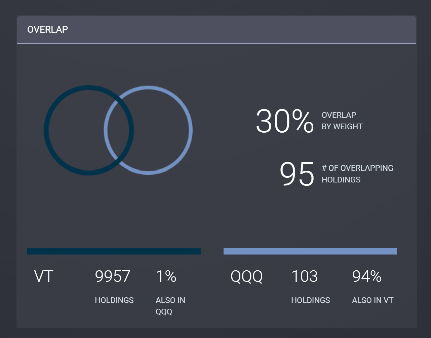Click the OVERLAP panel header
The image size is (431, 338).
tap(217, 29)
